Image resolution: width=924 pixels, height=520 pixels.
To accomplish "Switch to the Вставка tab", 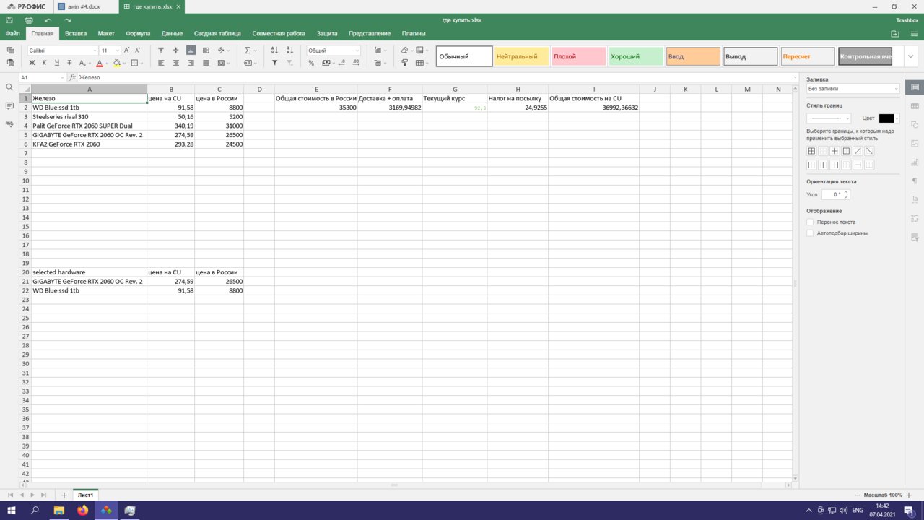I will [76, 34].
